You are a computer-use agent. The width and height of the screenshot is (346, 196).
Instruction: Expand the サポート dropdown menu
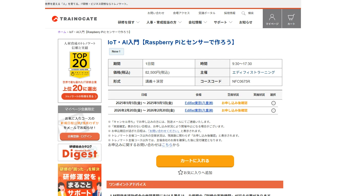pos(223,22)
